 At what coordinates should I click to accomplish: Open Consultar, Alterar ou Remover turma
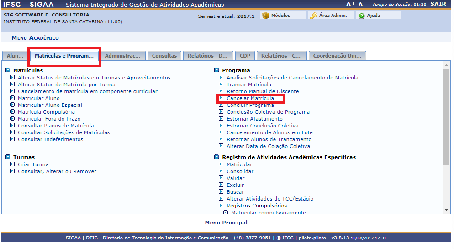point(57,171)
